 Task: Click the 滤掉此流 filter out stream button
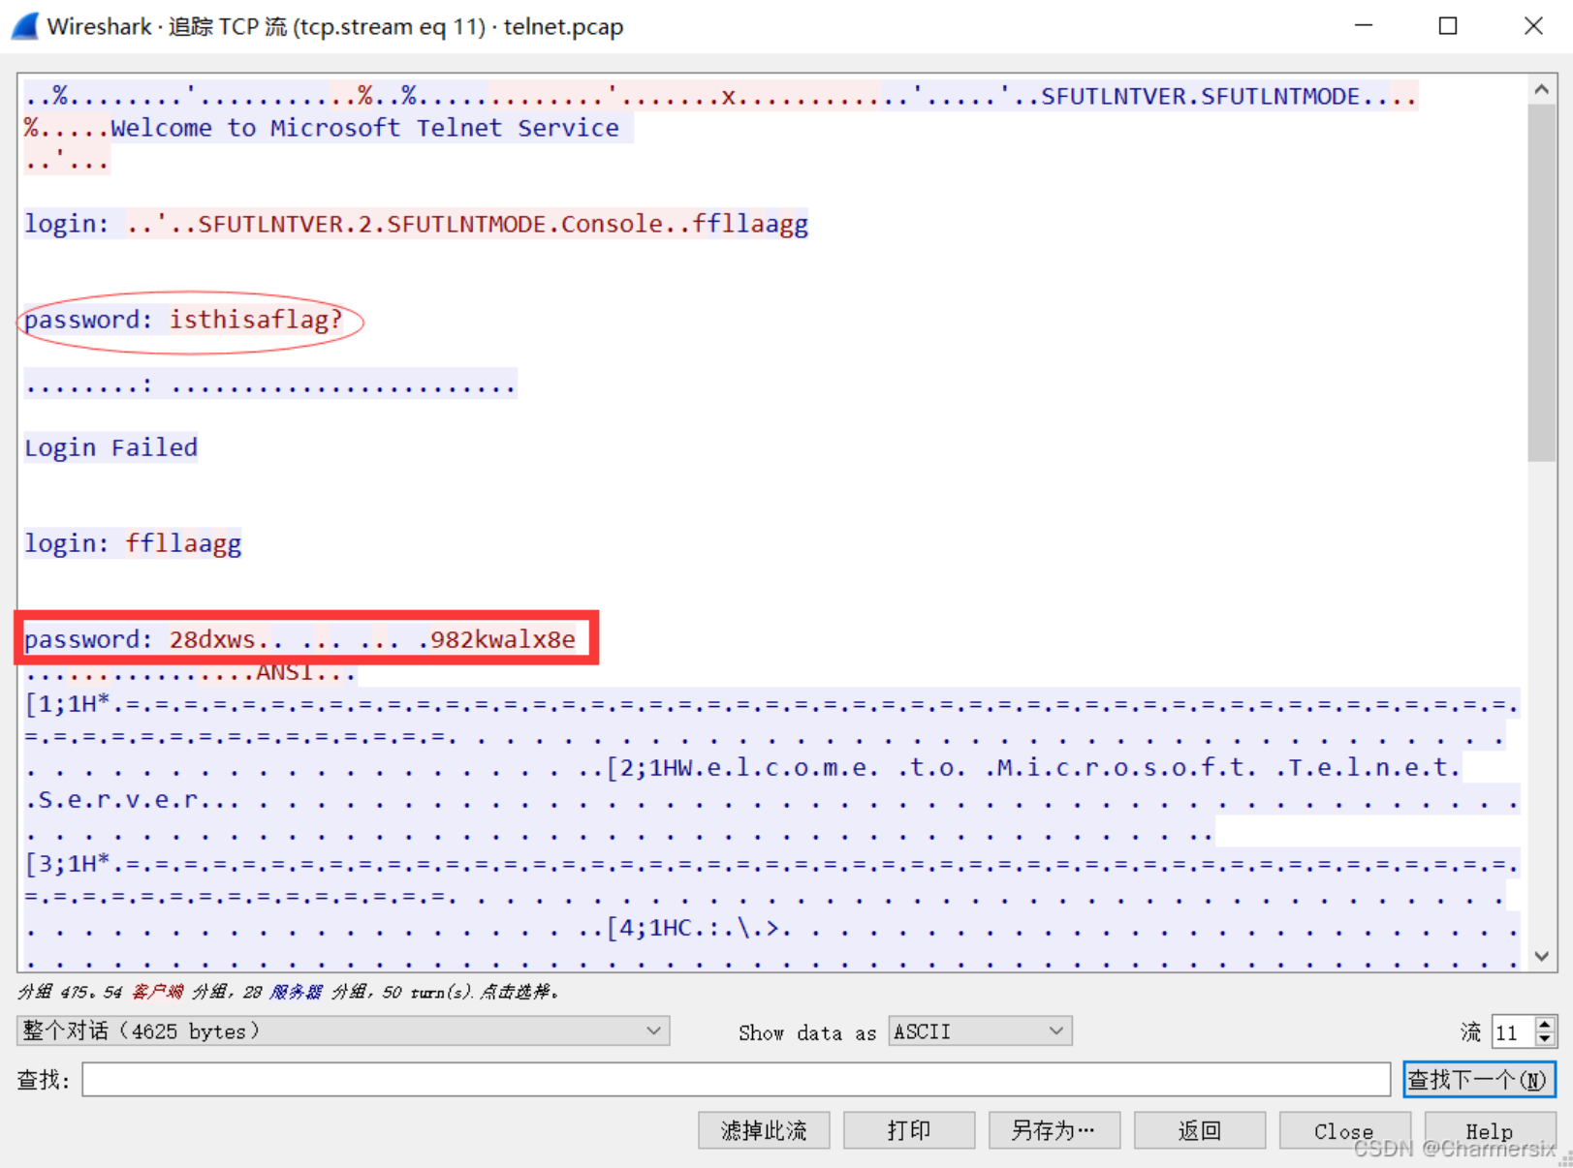click(x=764, y=1130)
